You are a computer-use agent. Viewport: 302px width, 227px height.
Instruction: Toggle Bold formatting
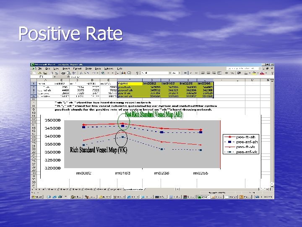[185, 73]
